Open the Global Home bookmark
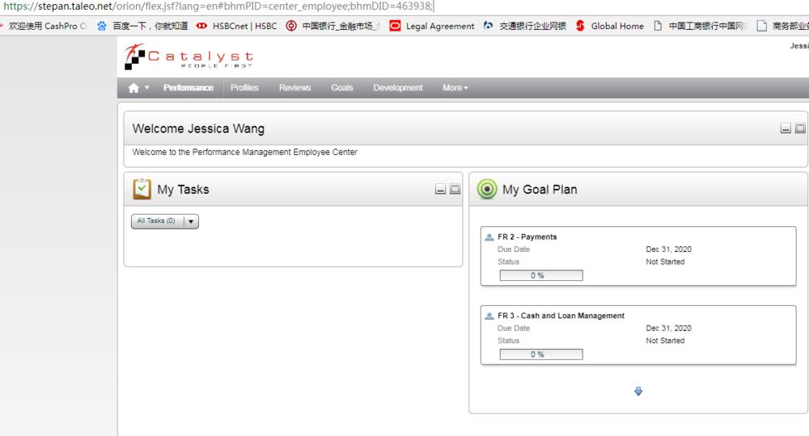The height and width of the screenshot is (436, 809). [x=610, y=26]
